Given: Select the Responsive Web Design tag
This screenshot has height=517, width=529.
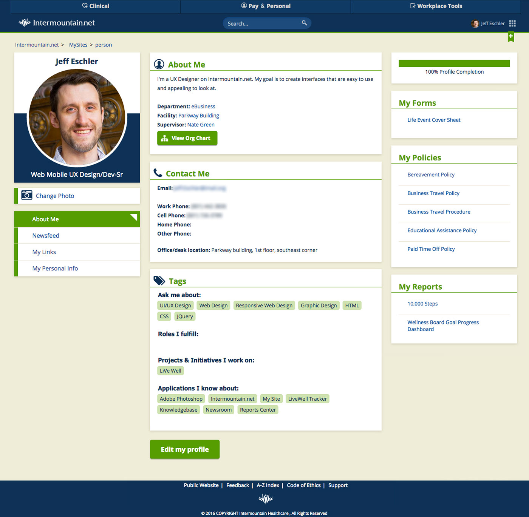Looking at the screenshot, I should [264, 306].
